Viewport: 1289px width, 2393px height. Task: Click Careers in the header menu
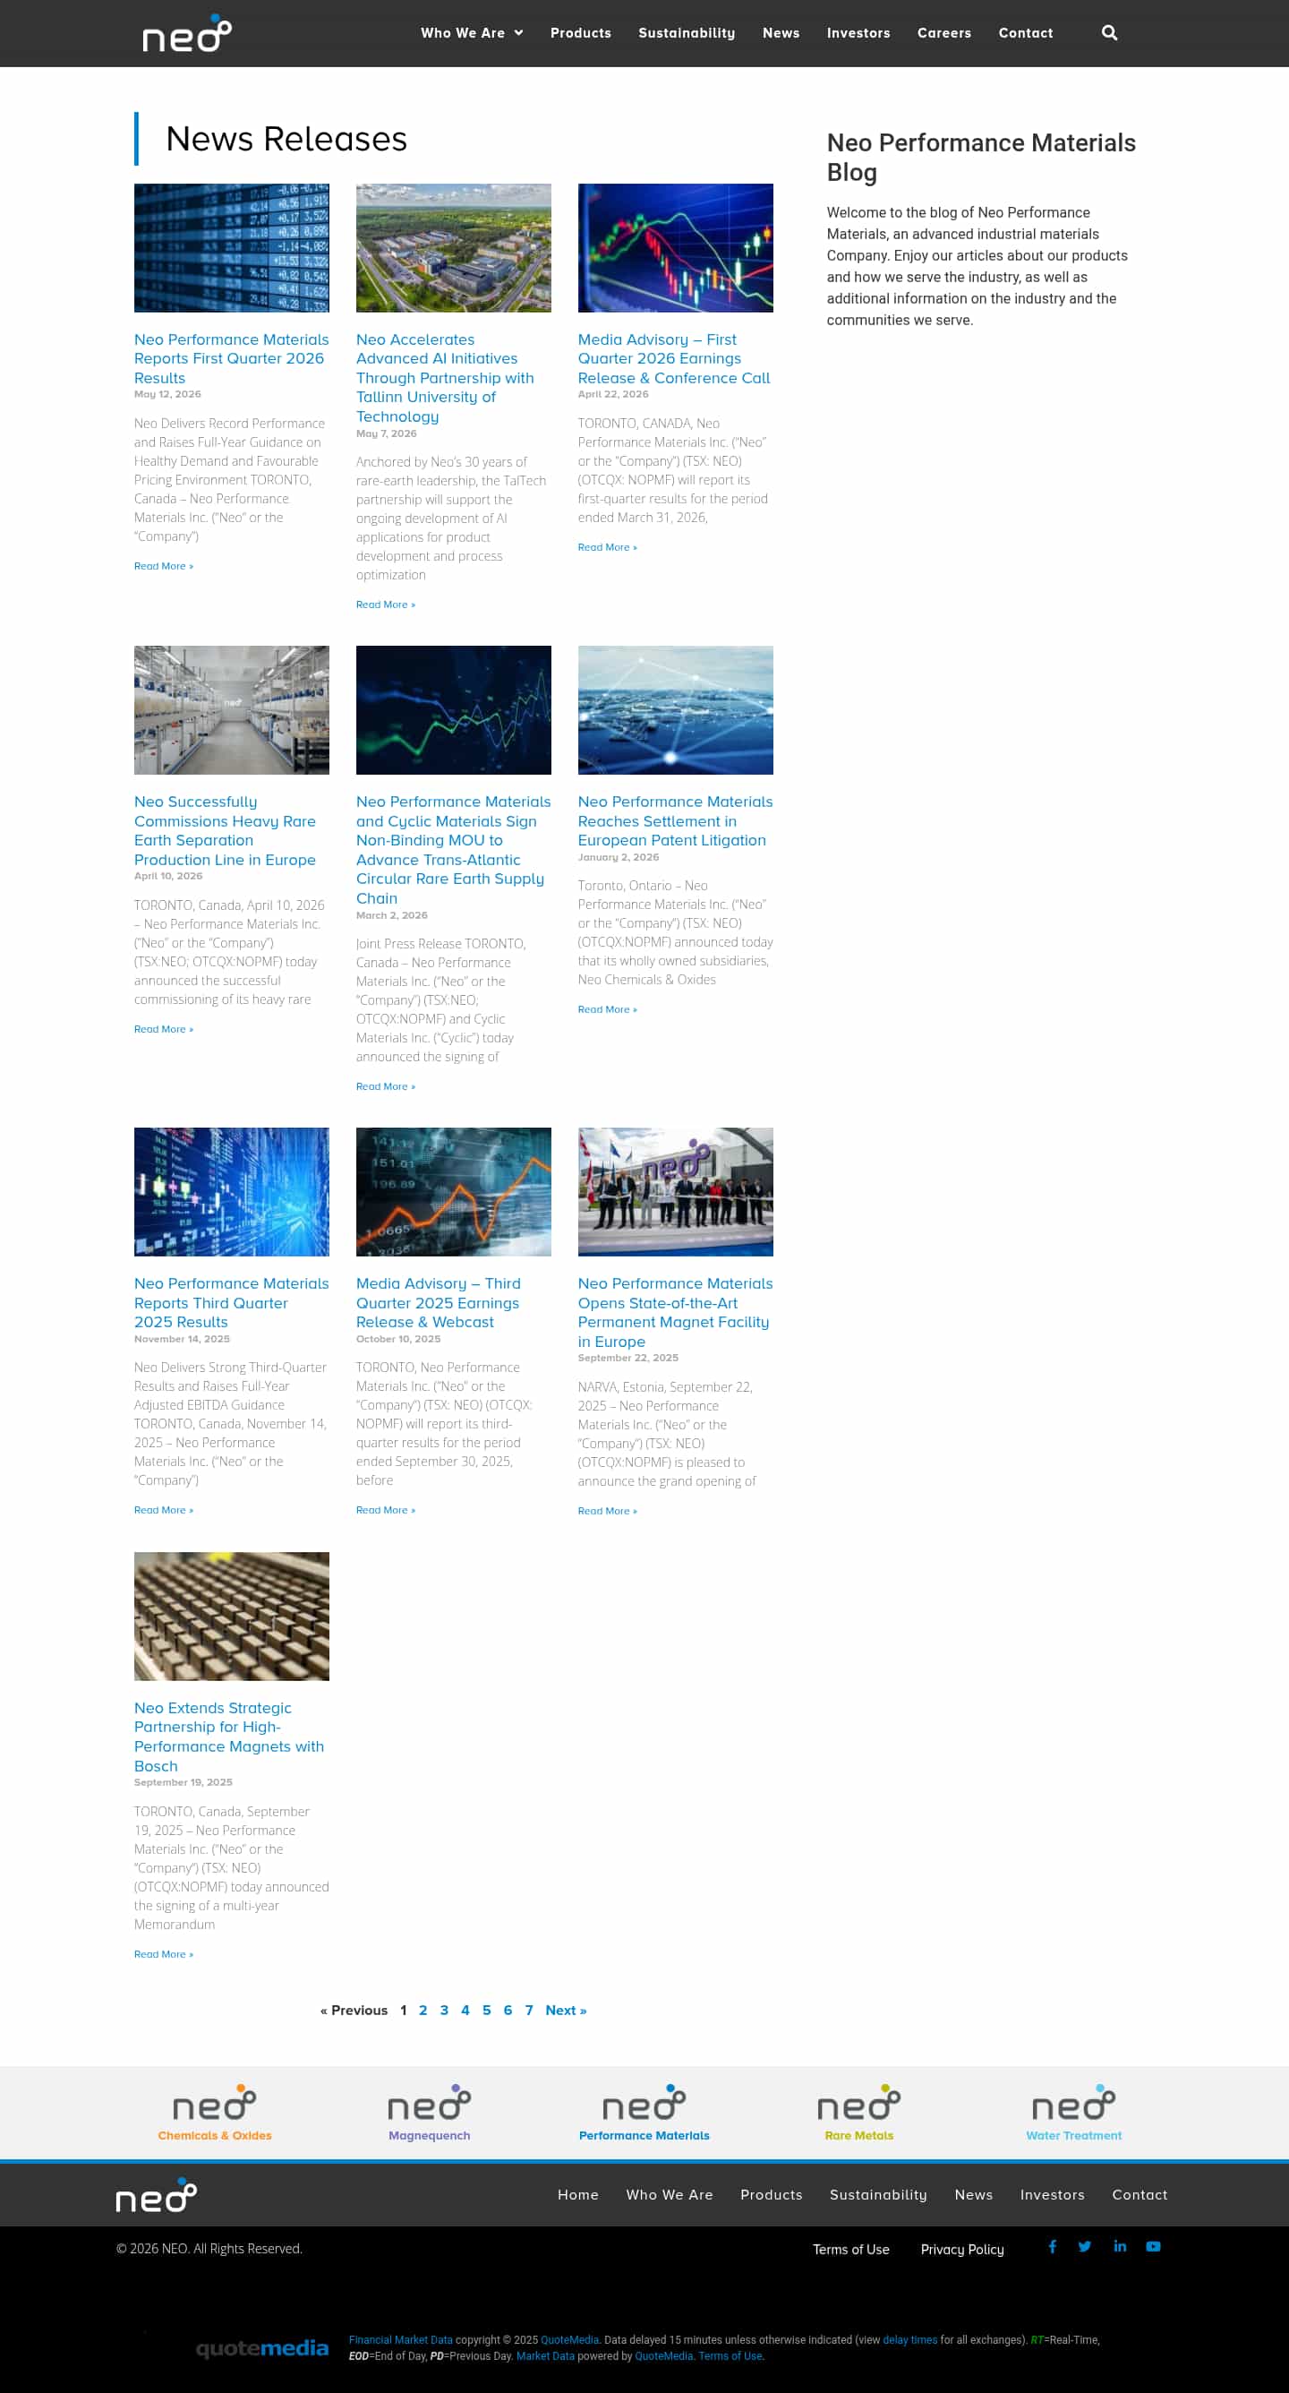click(x=943, y=33)
